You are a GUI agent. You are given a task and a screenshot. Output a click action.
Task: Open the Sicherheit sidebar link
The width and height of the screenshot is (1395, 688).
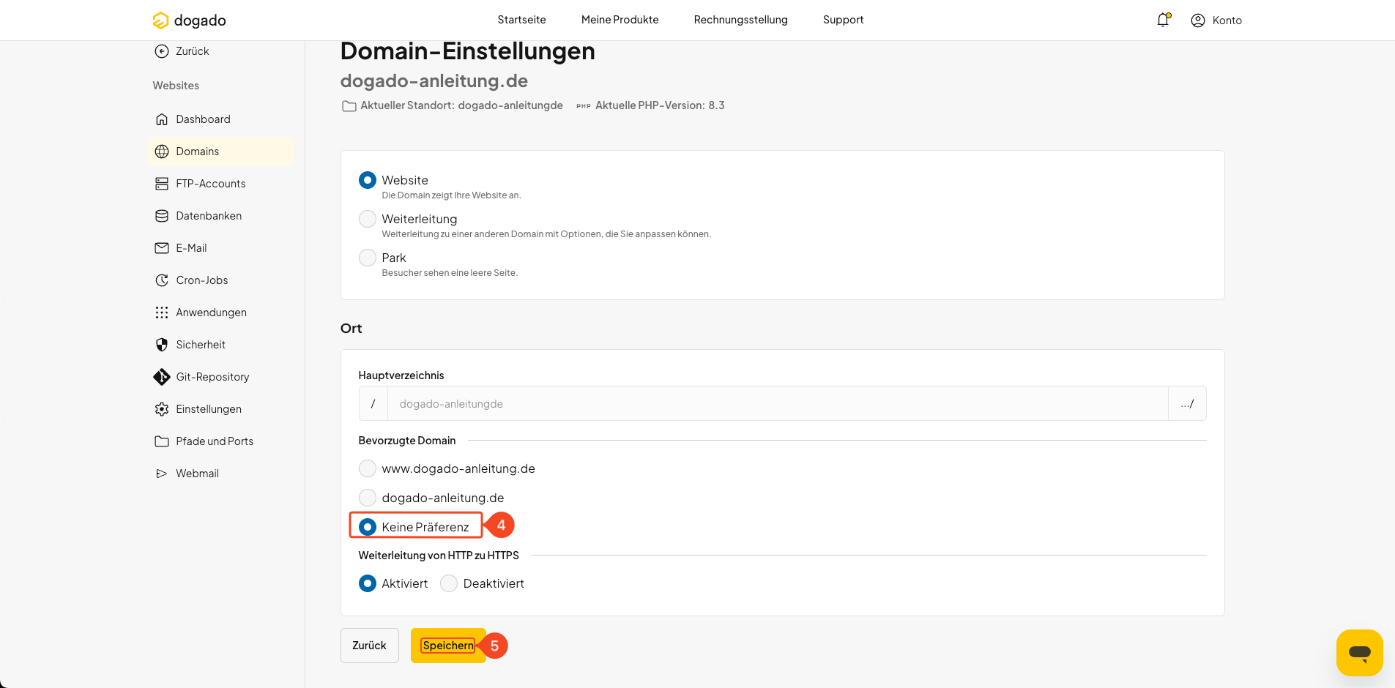220,345
